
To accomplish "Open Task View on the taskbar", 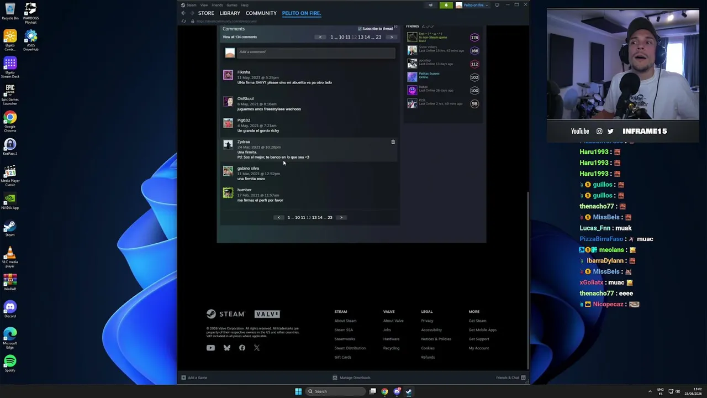I will 373,391.
